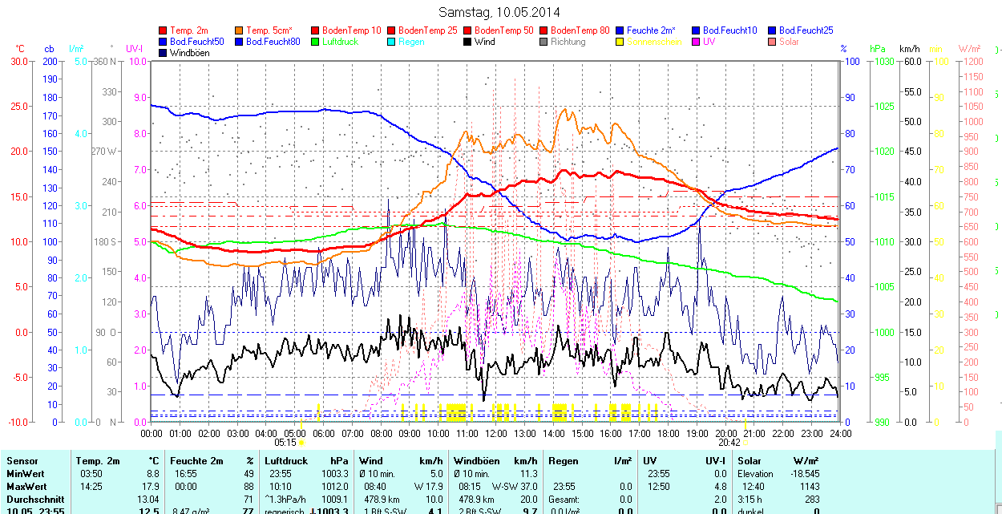Click the Luftdruck column header in table
The height and width of the screenshot is (514, 1002).
coord(286,461)
